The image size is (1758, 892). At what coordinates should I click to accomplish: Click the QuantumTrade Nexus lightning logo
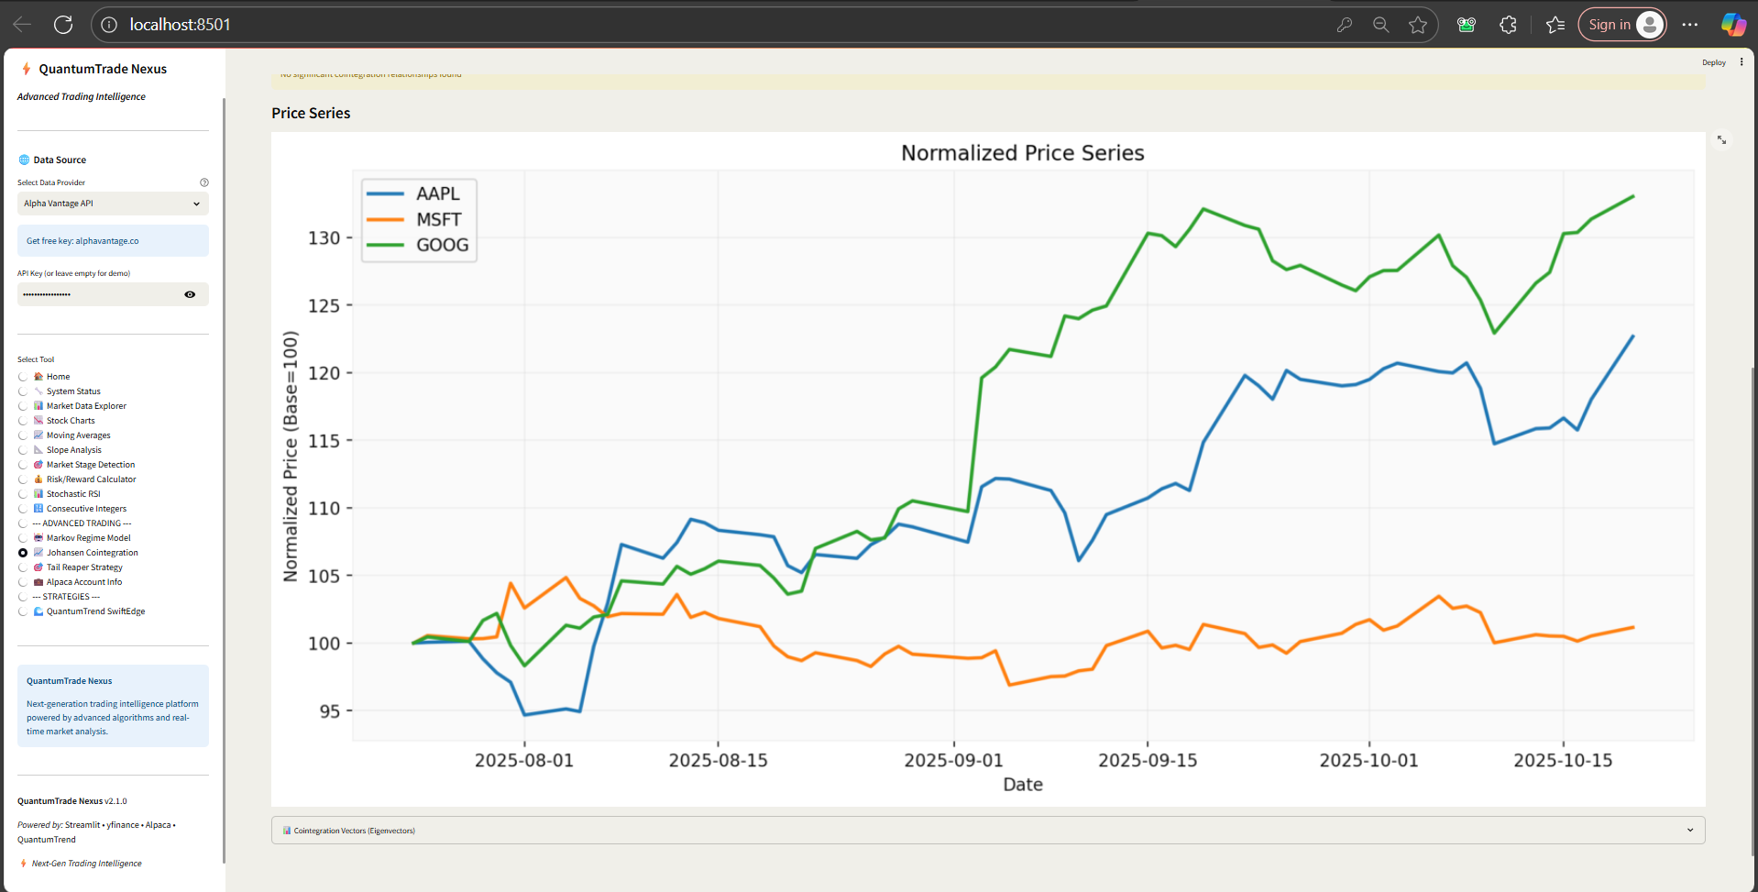pyautogui.click(x=27, y=69)
